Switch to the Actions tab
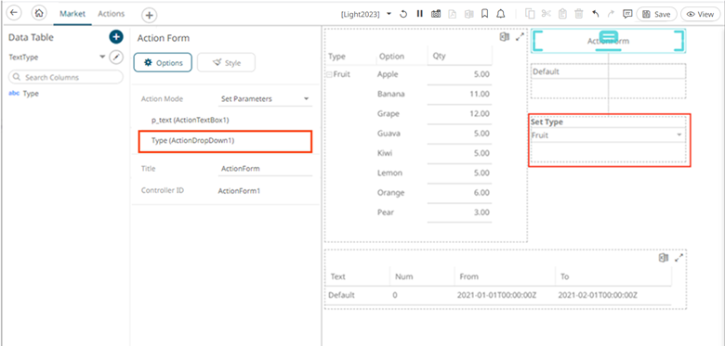This screenshot has width=725, height=346. click(x=111, y=14)
